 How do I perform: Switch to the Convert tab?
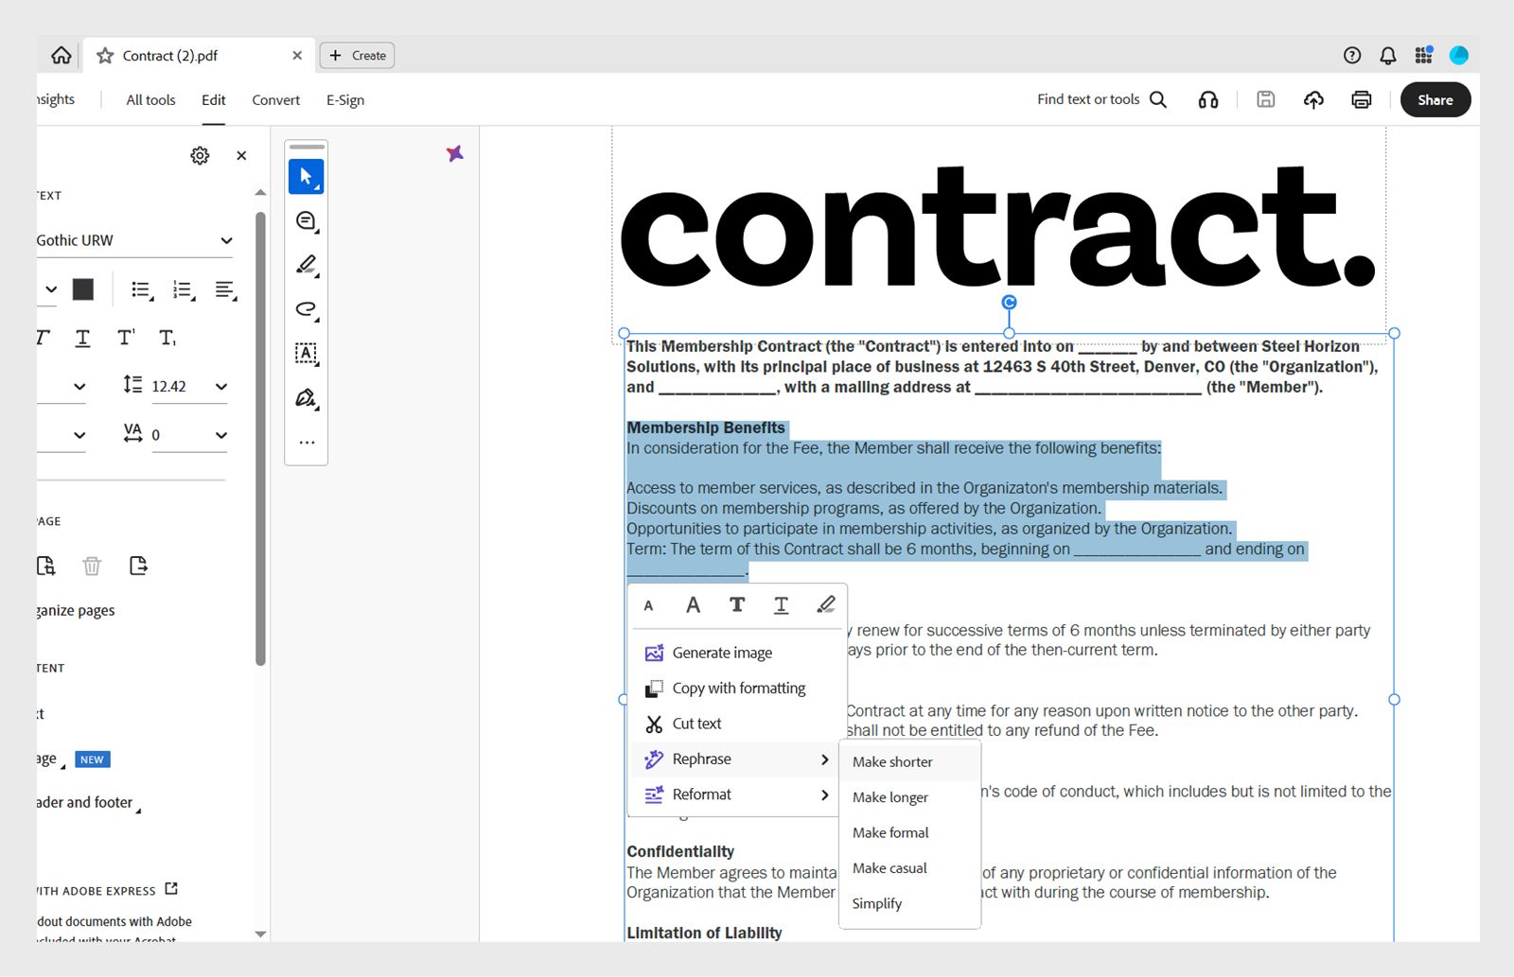click(275, 99)
